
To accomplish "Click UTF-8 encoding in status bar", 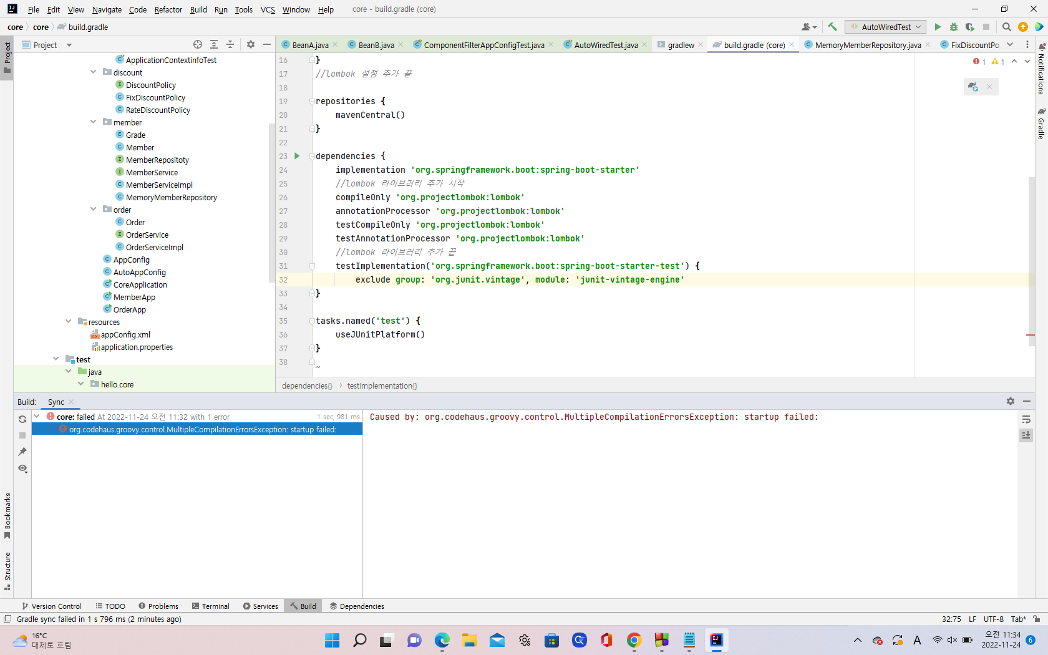I will pyautogui.click(x=993, y=619).
